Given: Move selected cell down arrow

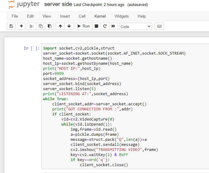Looking at the screenshot, I should coord(69,26).
